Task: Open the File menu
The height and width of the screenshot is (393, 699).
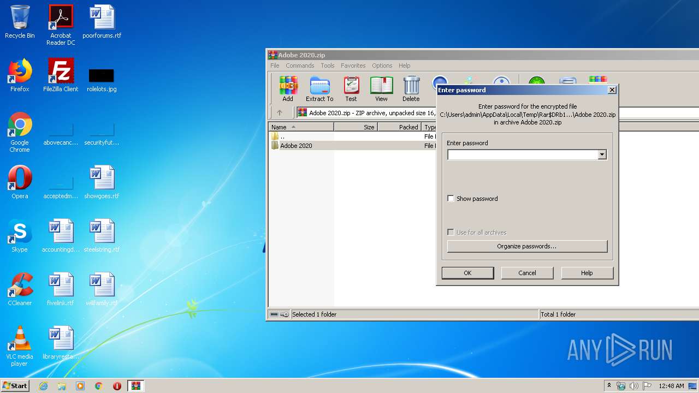Action: (x=275, y=65)
